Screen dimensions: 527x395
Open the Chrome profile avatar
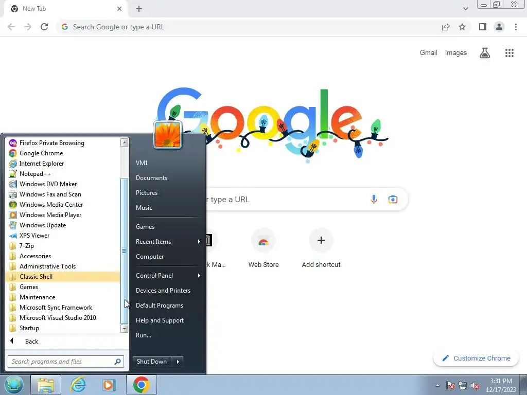(x=499, y=27)
